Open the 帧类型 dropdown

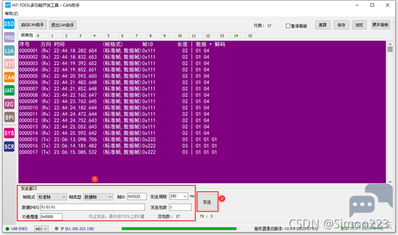click(98, 197)
